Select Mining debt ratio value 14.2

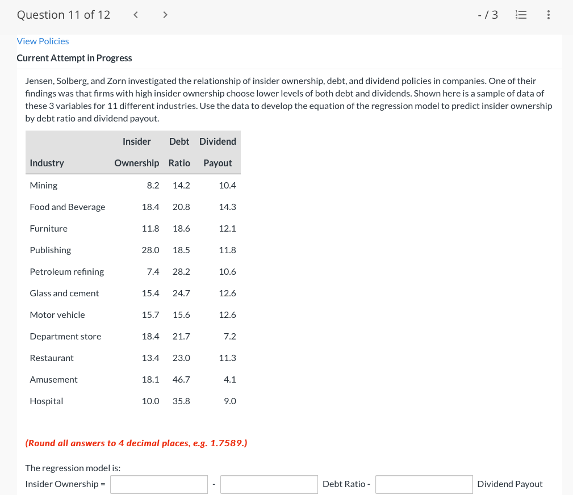(x=181, y=185)
